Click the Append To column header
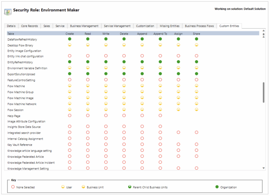This screenshot has width=270, height=196. pyautogui.click(x=160, y=34)
